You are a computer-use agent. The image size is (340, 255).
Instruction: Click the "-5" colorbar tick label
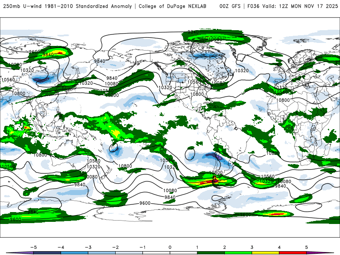34,247
